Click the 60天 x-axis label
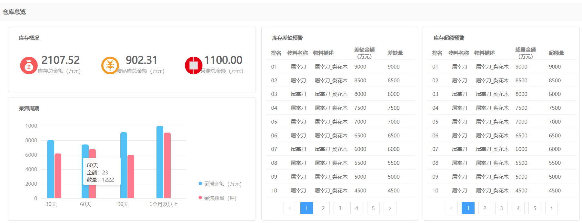 point(85,204)
